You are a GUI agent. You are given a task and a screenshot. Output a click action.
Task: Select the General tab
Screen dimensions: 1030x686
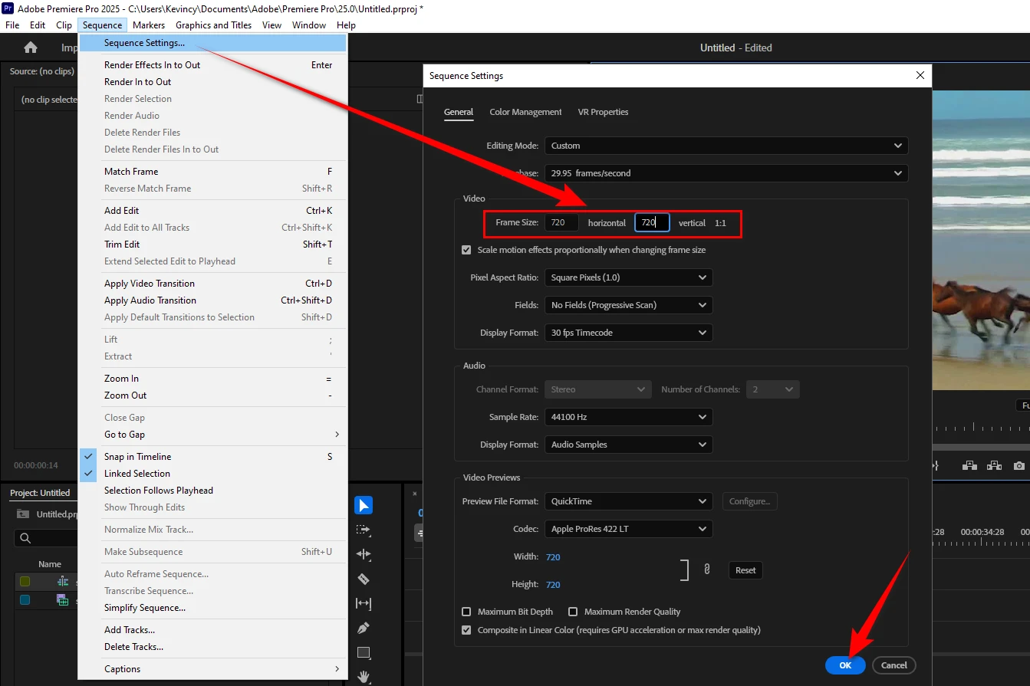[x=459, y=112]
